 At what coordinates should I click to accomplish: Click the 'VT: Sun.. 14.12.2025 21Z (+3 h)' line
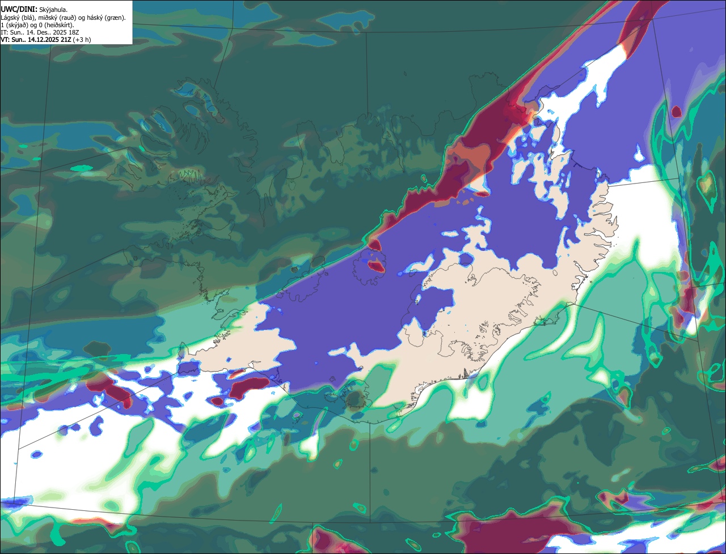46,40
